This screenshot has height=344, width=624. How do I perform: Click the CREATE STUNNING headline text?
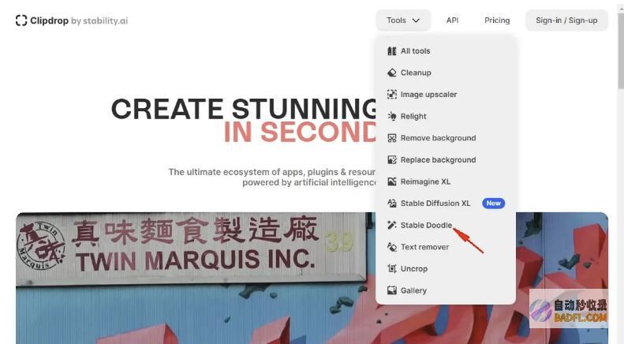[x=244, y=109]
